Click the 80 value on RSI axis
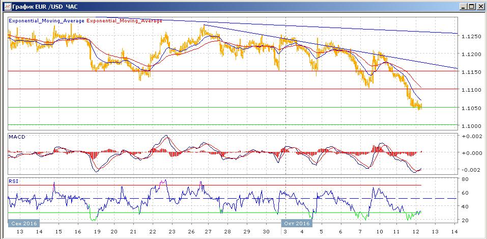 coord(465,179)
